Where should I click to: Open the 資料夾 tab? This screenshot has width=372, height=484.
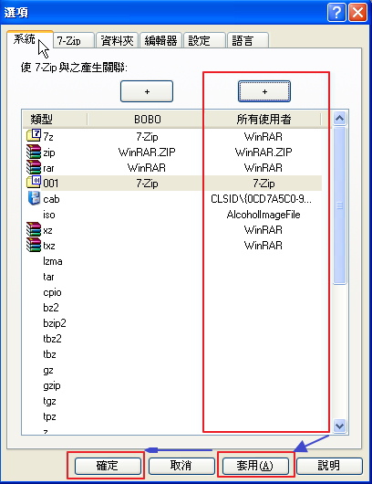[117, 41]
